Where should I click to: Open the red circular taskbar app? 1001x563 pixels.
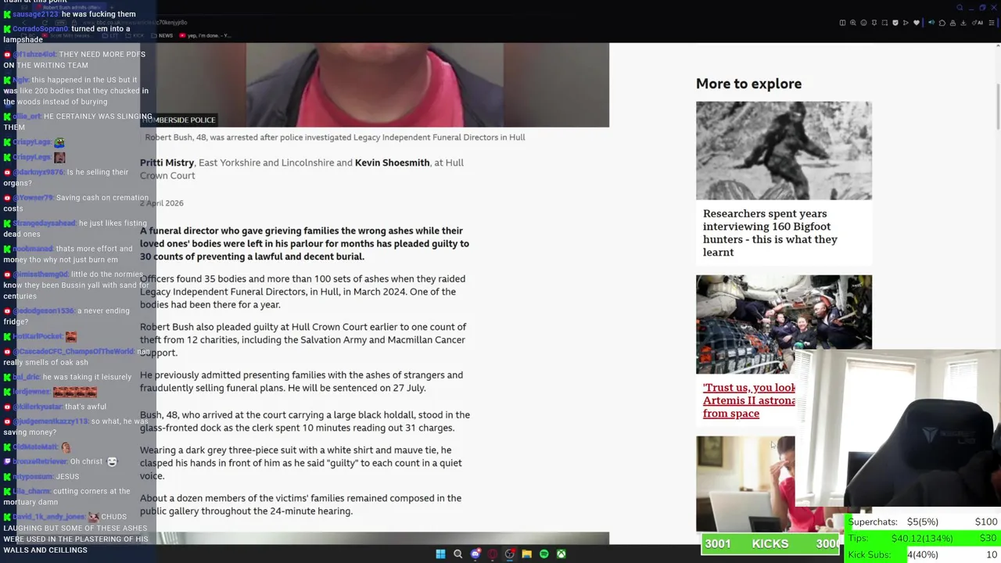point(493,554)
